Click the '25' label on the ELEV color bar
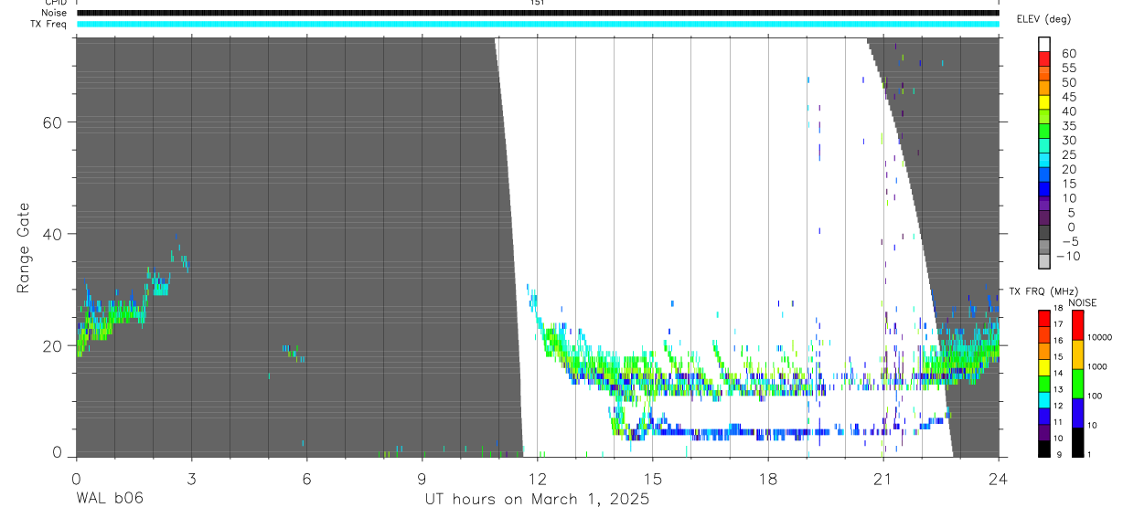 tap(1068, 154)
